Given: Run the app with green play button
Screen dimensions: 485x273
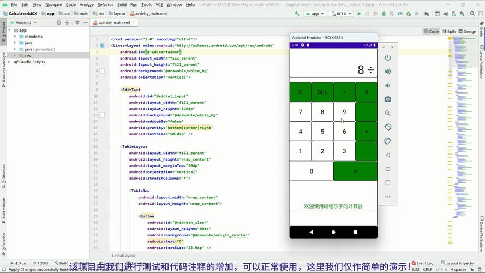Looking at the screenshot, I should (359, 14).
